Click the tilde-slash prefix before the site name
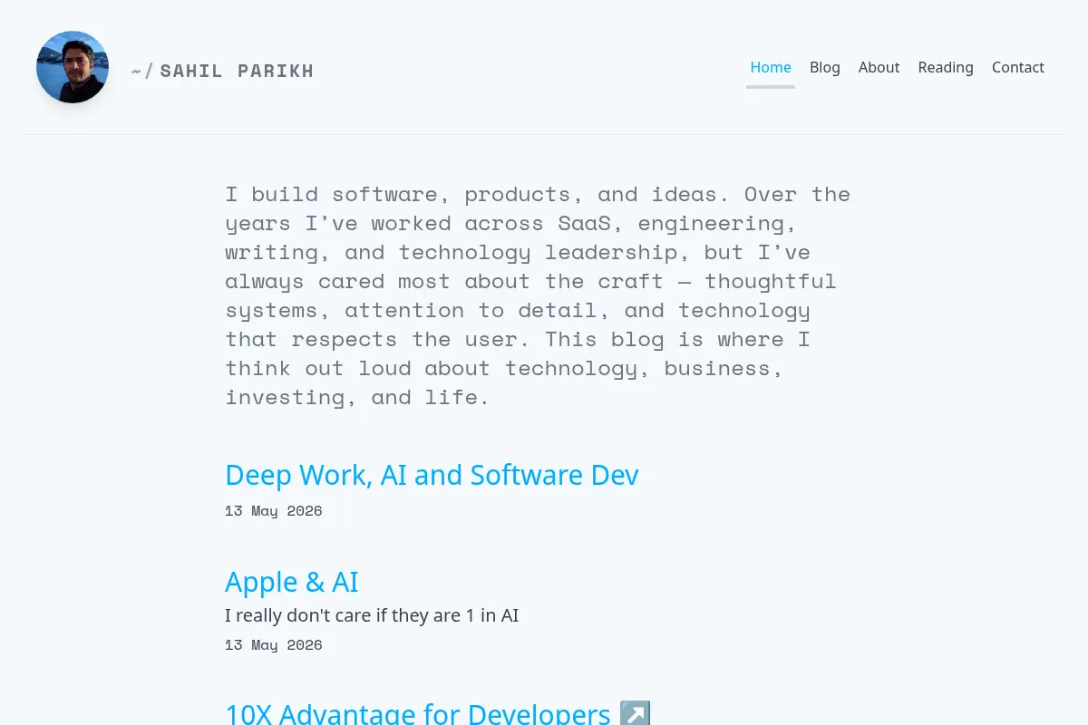This screenshot has width=1088, height=725. coord(142,71)
